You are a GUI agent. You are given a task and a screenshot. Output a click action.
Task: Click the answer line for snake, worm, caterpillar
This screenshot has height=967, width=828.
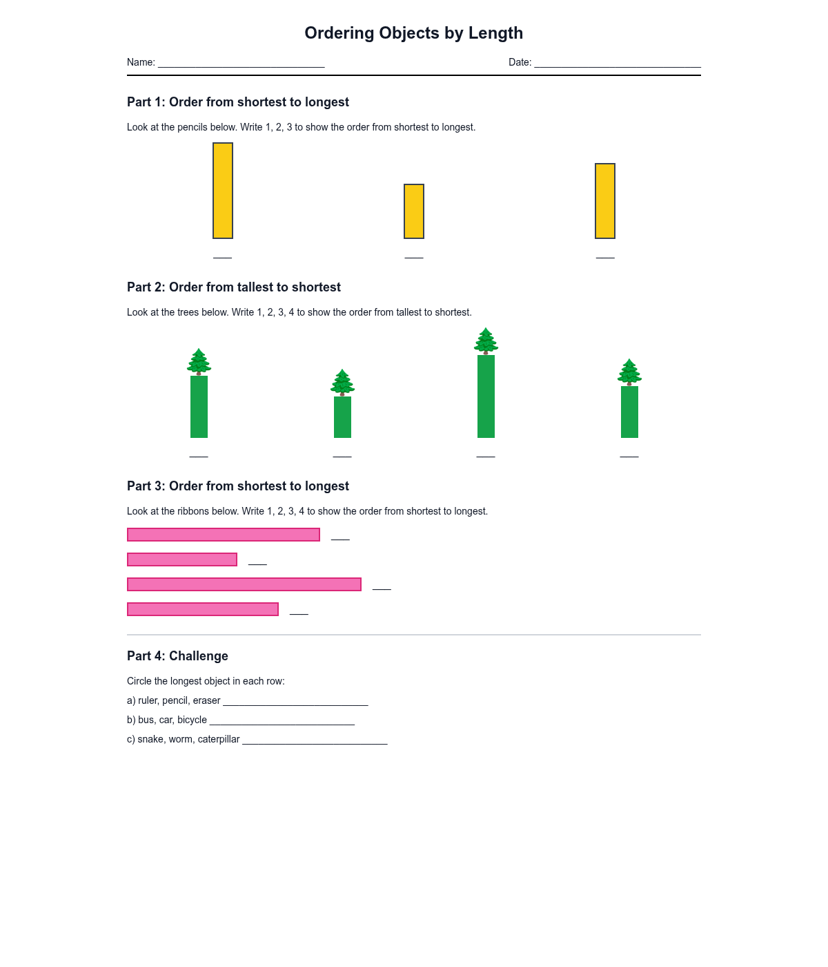pyautogui.click(x=315, y=740)
